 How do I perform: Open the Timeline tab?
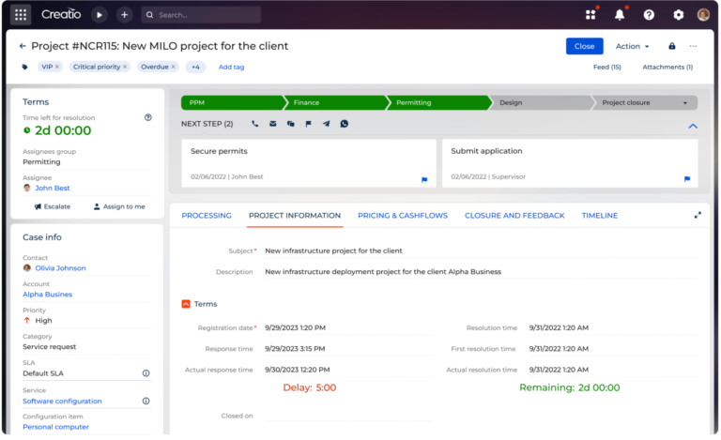click(600, 216)
